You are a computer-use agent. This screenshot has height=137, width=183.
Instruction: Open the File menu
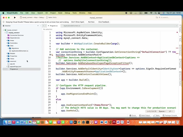pyautogui.click(x=21, y=13)
